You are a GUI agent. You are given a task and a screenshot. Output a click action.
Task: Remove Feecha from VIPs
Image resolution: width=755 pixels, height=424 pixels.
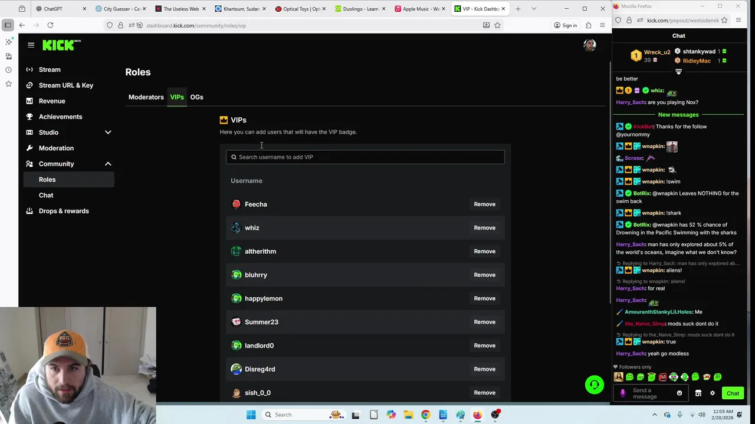[484, 204]
